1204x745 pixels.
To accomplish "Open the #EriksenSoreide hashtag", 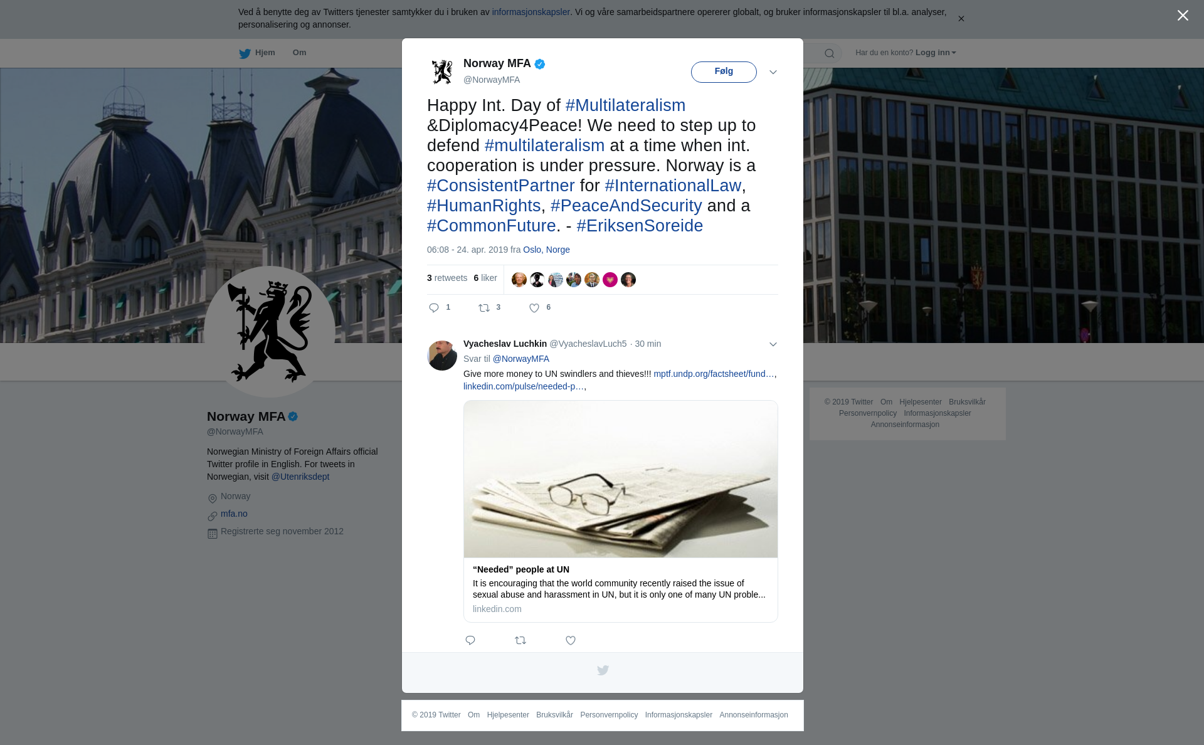I will tap(640, 226).
